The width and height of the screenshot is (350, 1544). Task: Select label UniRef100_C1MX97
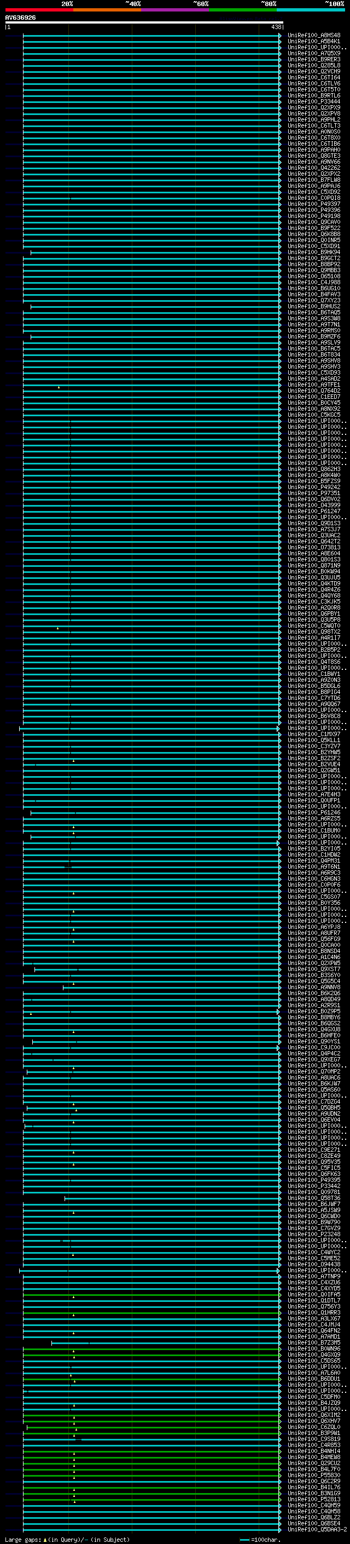(314, 734)
